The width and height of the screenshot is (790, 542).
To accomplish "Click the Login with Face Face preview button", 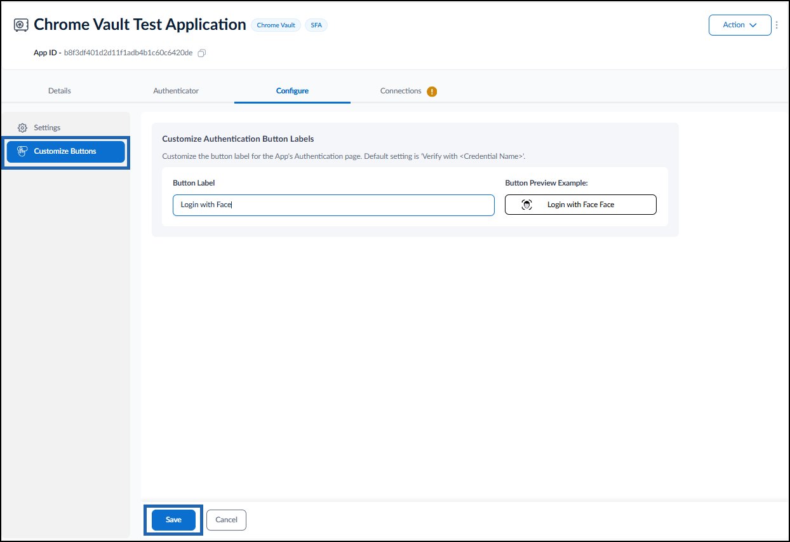I will [x=580, y=205].
